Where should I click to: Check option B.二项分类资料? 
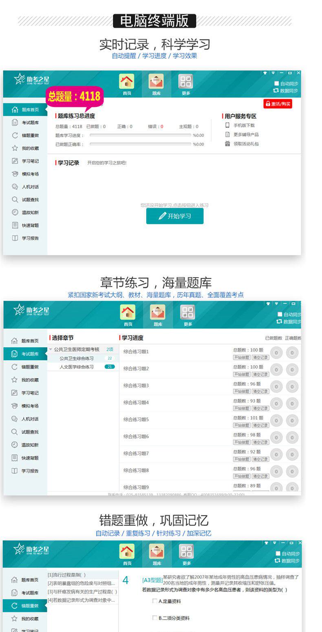point(154,618)
